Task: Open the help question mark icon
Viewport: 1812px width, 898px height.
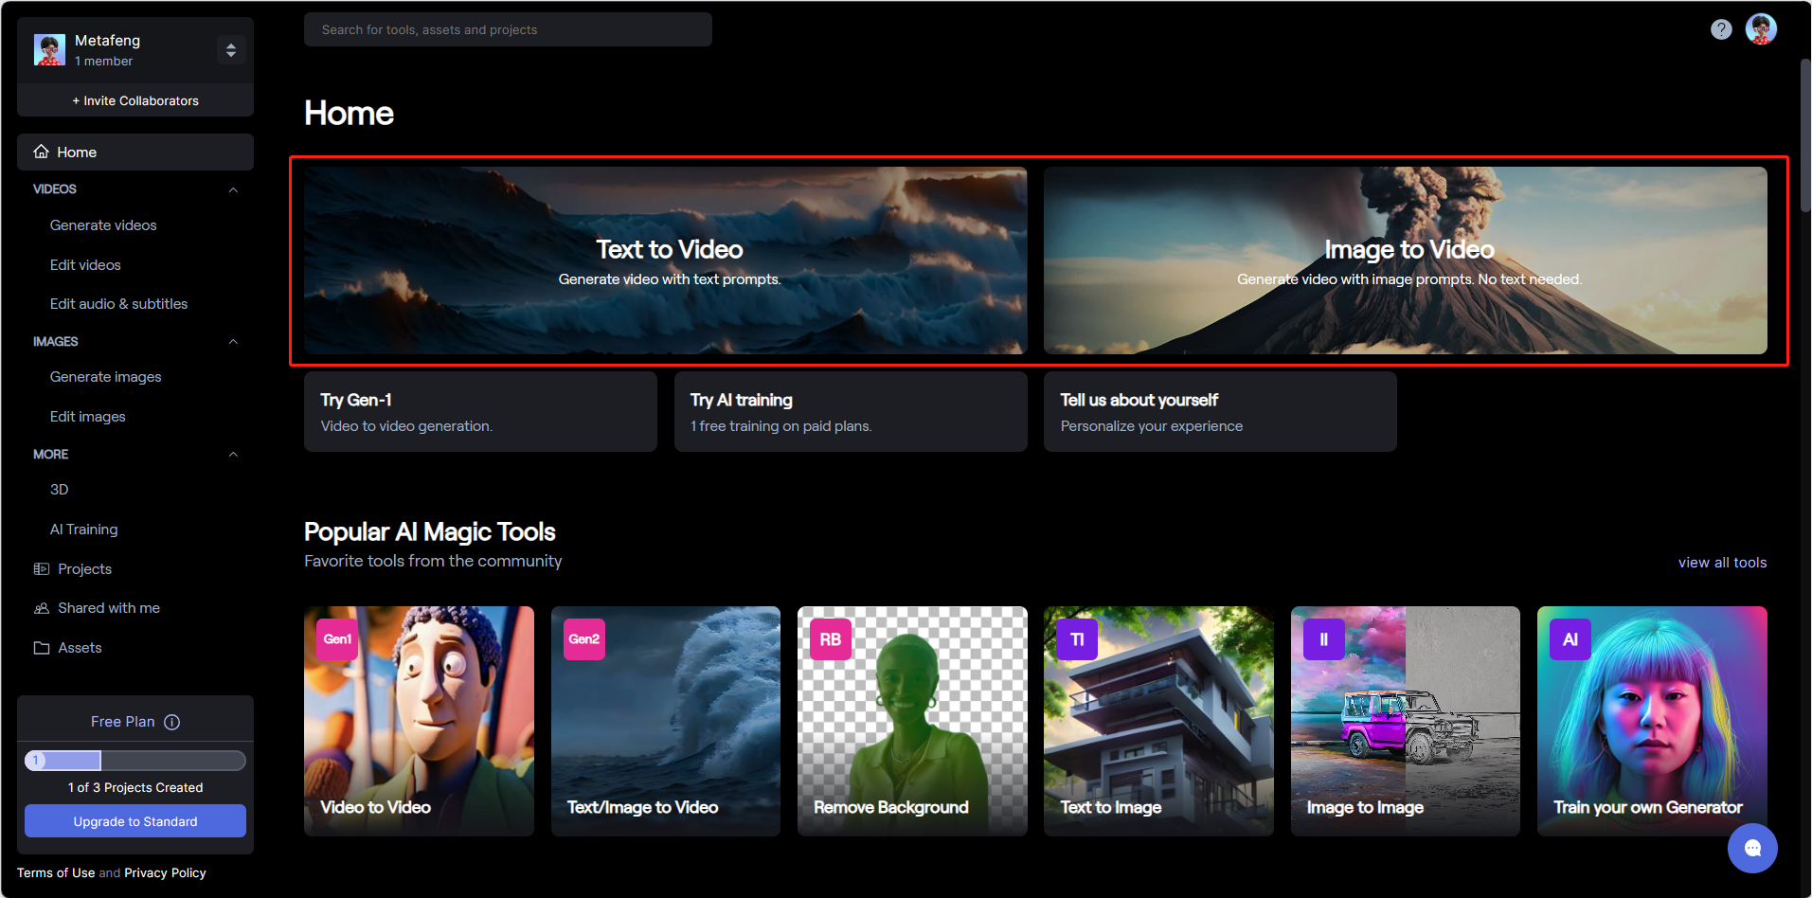Action: tap(1721, 29)
